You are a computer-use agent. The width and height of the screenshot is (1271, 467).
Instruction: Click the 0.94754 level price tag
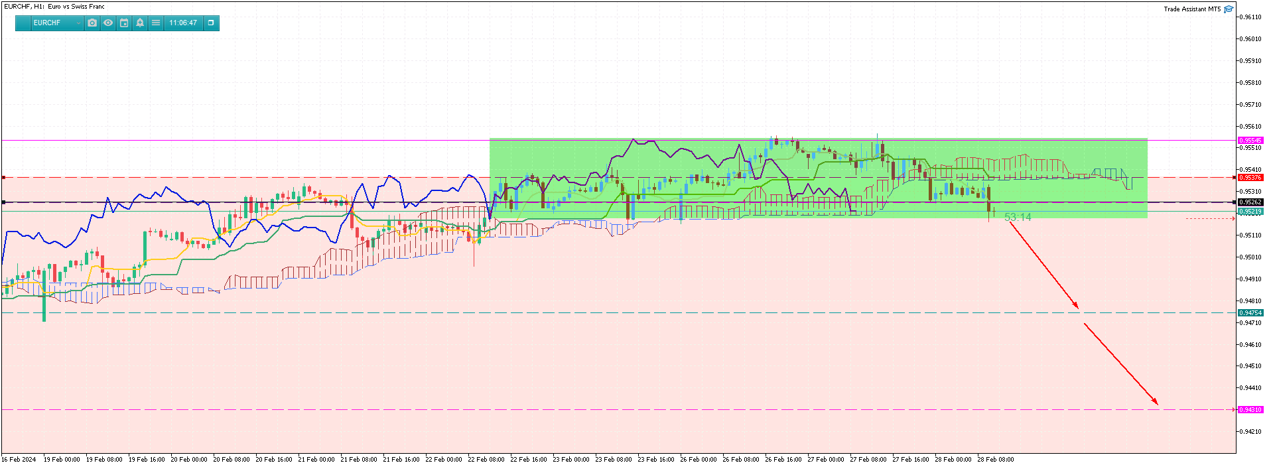point(1250,313)
